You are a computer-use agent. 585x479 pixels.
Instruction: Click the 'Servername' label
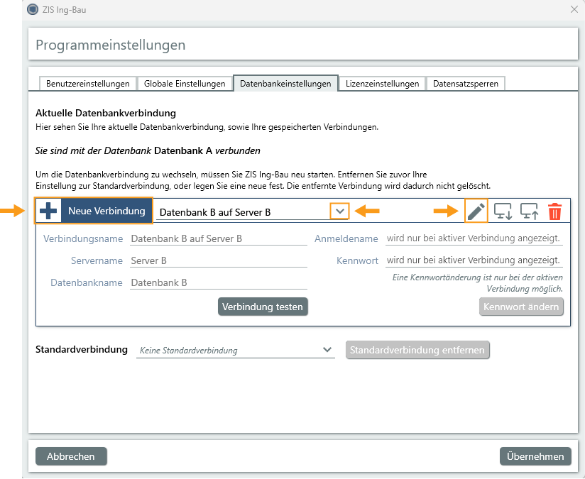tap(97, 260)
